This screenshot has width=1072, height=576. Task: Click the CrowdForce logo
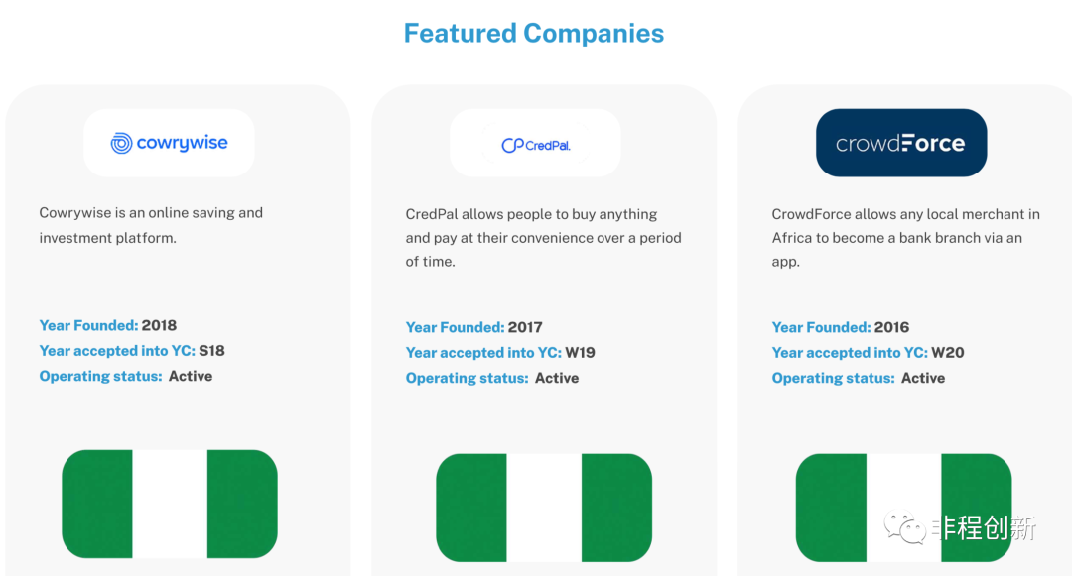tap(901, 143)
